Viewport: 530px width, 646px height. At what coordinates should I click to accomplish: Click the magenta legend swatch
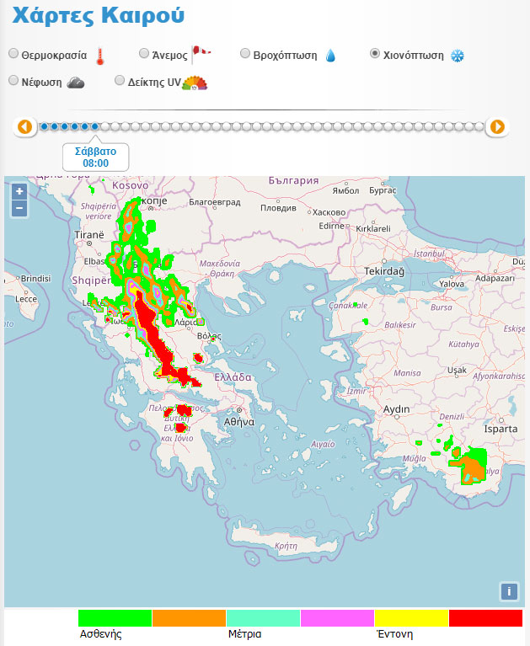[x=338, y=618]
